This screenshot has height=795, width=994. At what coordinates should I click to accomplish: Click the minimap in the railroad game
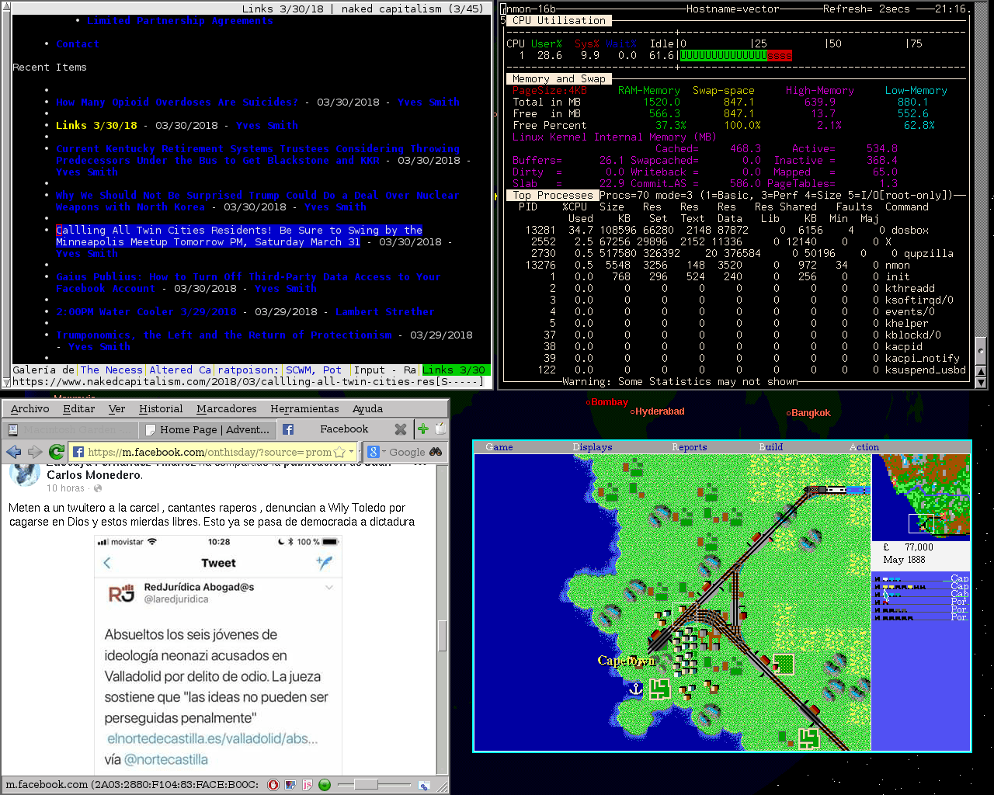click(921, 497)
